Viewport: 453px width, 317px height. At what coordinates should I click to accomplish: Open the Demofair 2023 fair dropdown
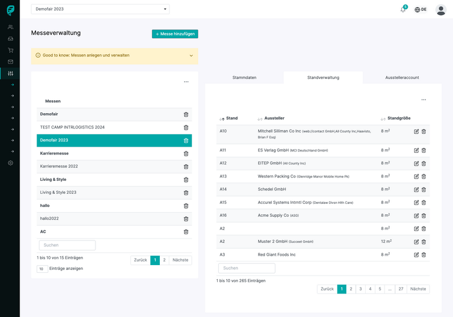[100, 9]
